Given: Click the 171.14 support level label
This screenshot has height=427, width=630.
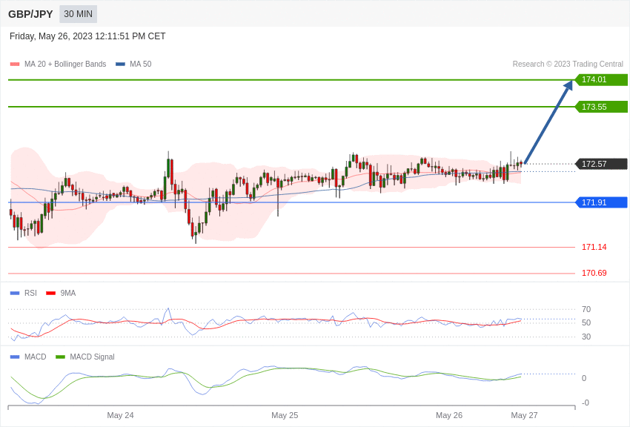Looking at the screenshot, I should coord(594,247).
